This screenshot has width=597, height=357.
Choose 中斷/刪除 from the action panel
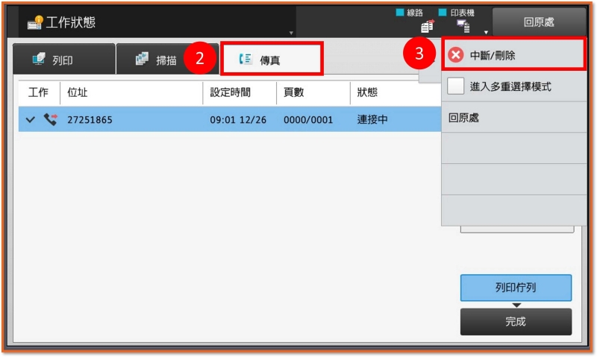click(513, 54)
